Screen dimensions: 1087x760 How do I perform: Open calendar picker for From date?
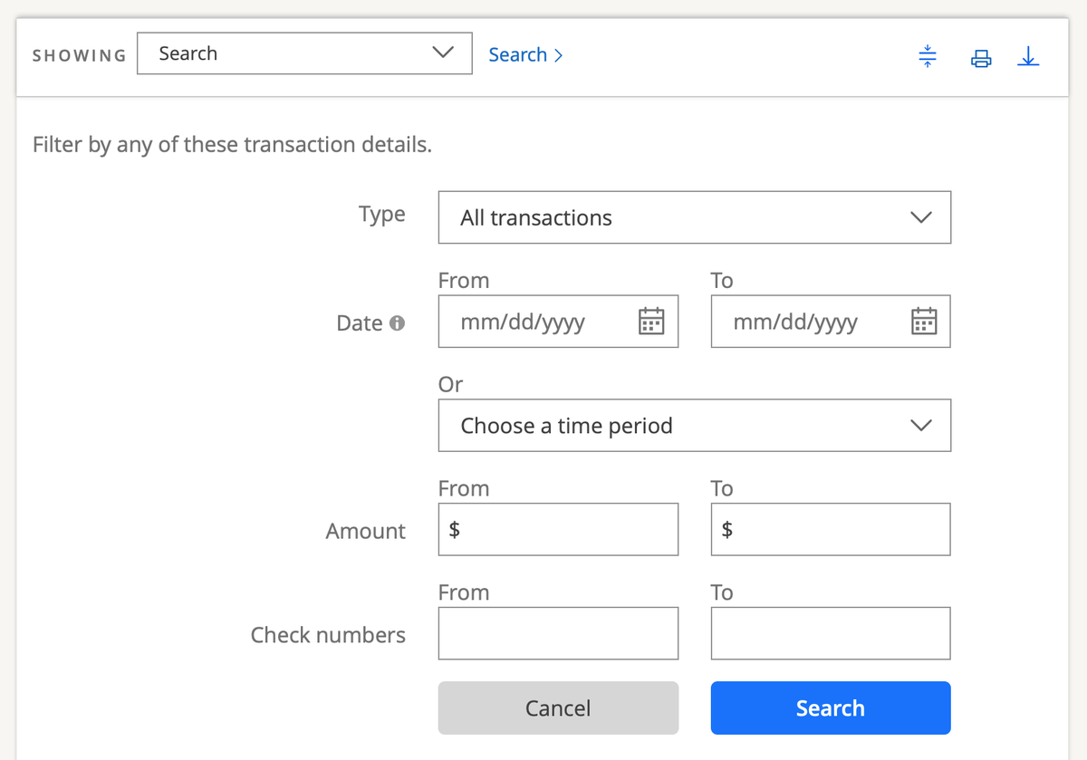[x=651, y=322]
